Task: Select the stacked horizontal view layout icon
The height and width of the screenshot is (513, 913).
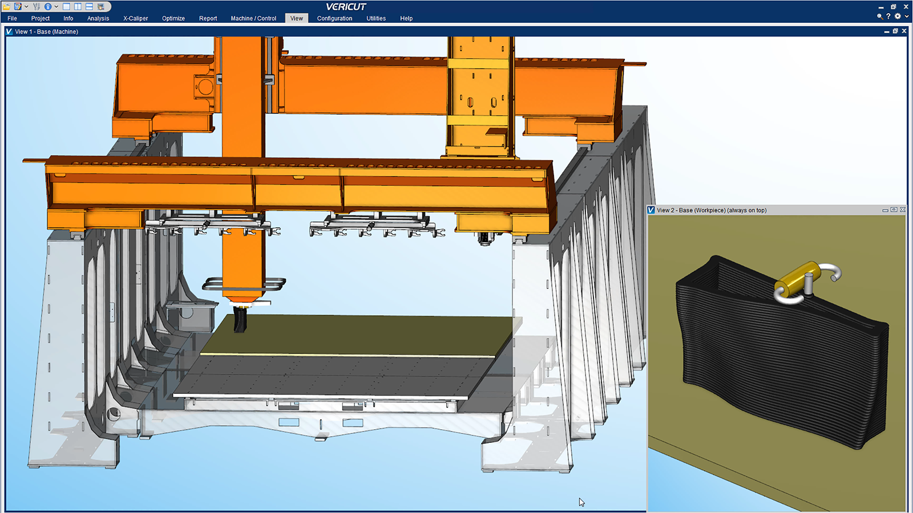Action: pos(89,7)
